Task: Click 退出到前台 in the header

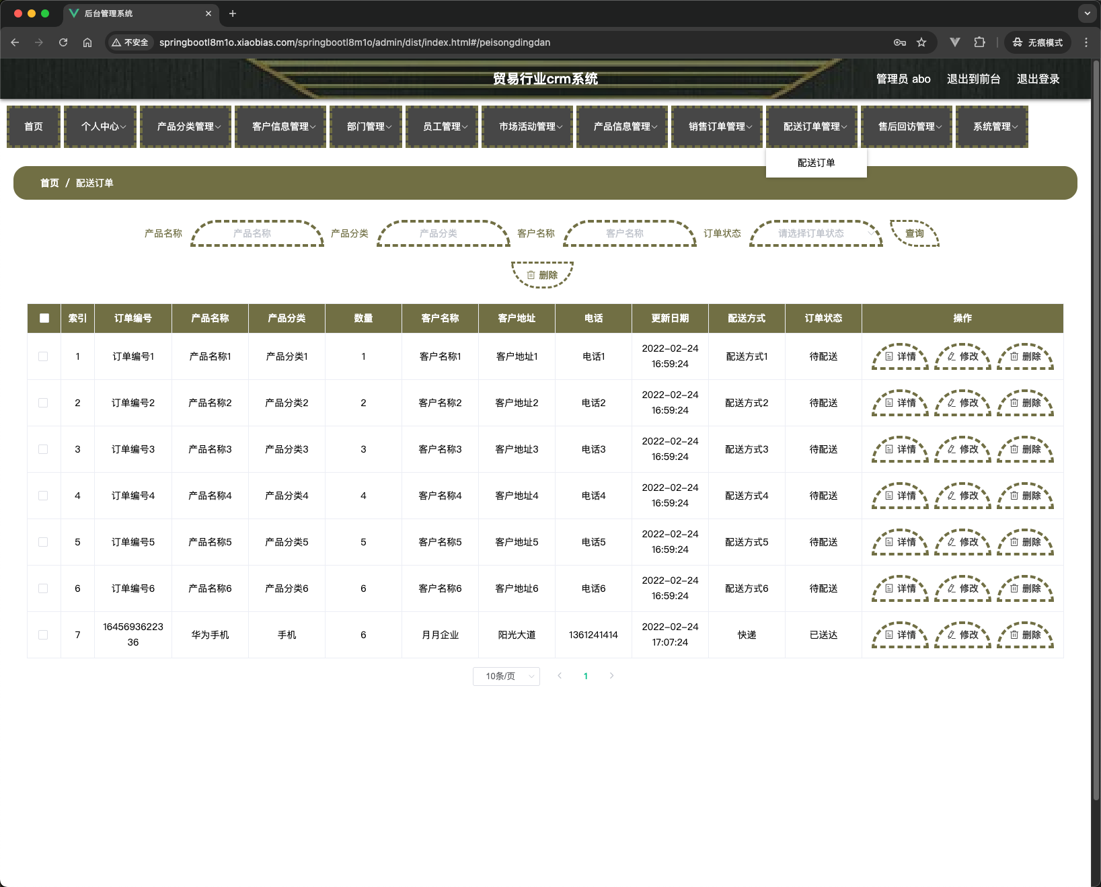Action: coord(973,79)
